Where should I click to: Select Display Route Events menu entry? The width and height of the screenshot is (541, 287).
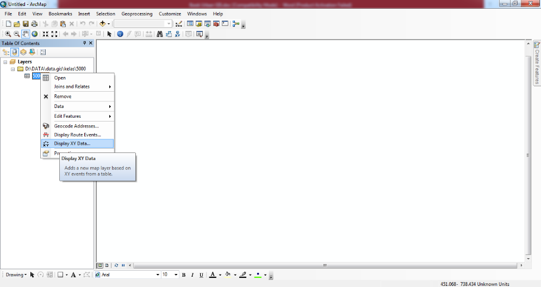pyautogui.click(x=78, y=135)
